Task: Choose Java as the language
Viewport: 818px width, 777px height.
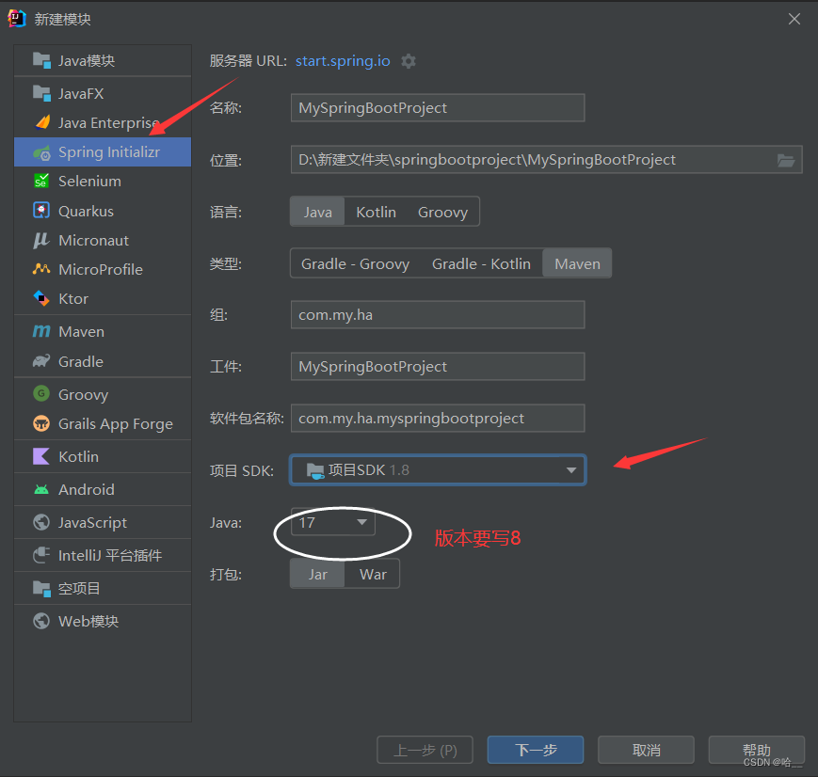Action: pyautogui.click(x=318, y=212)
